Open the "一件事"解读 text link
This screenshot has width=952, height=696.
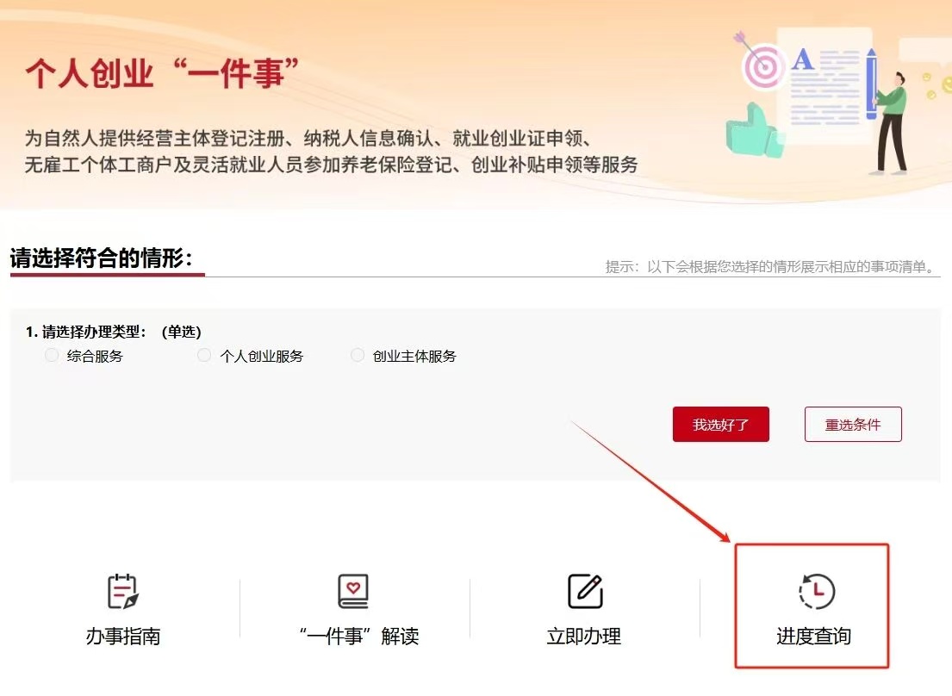point(358,637)
